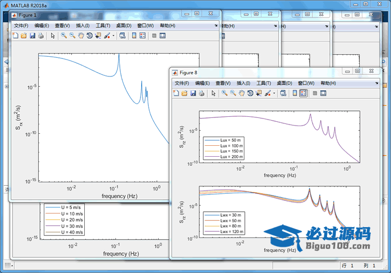
Task: Open 工具(T) menu in Figure 1
Action: (x=103, y=26)
